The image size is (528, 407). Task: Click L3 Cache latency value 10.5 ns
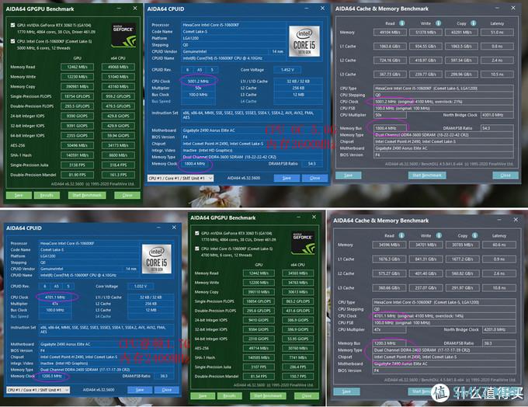coord(497,74)
